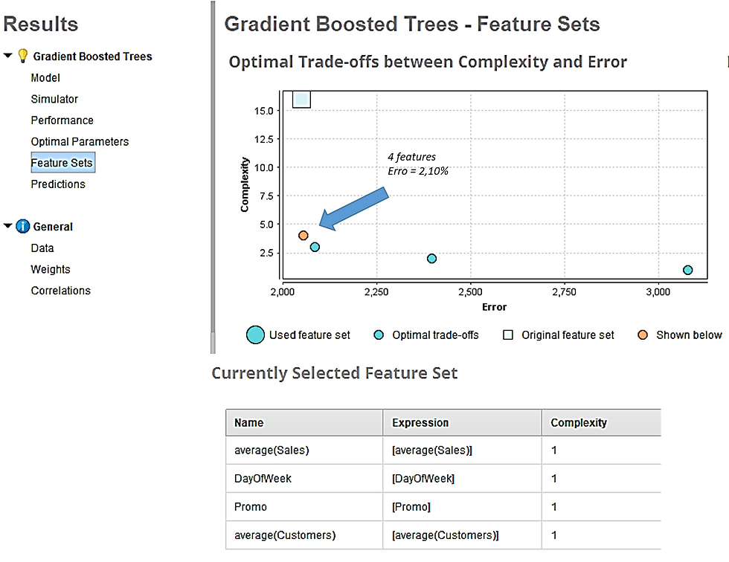This screenshot has height=562, width=729.
Task: Collapse the Gradient Boosted Trees tree node
Action: (x=8, y=55)
